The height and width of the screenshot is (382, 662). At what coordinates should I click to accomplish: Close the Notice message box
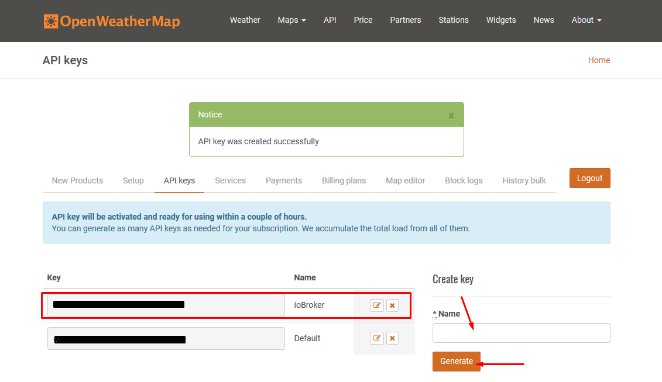(451, 116)
